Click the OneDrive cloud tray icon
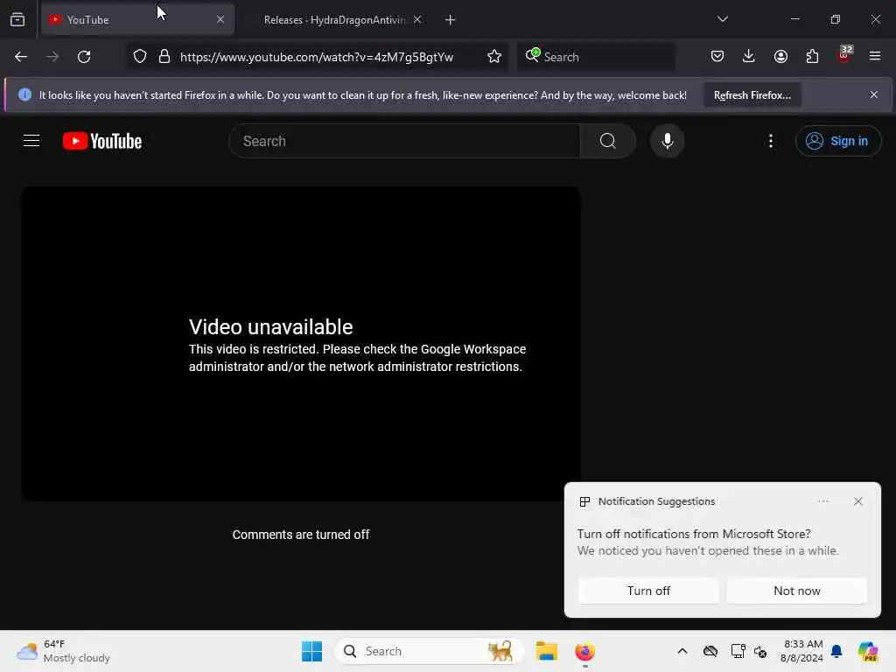The height and width of the screenshot is (672, 896). point(710,651)
